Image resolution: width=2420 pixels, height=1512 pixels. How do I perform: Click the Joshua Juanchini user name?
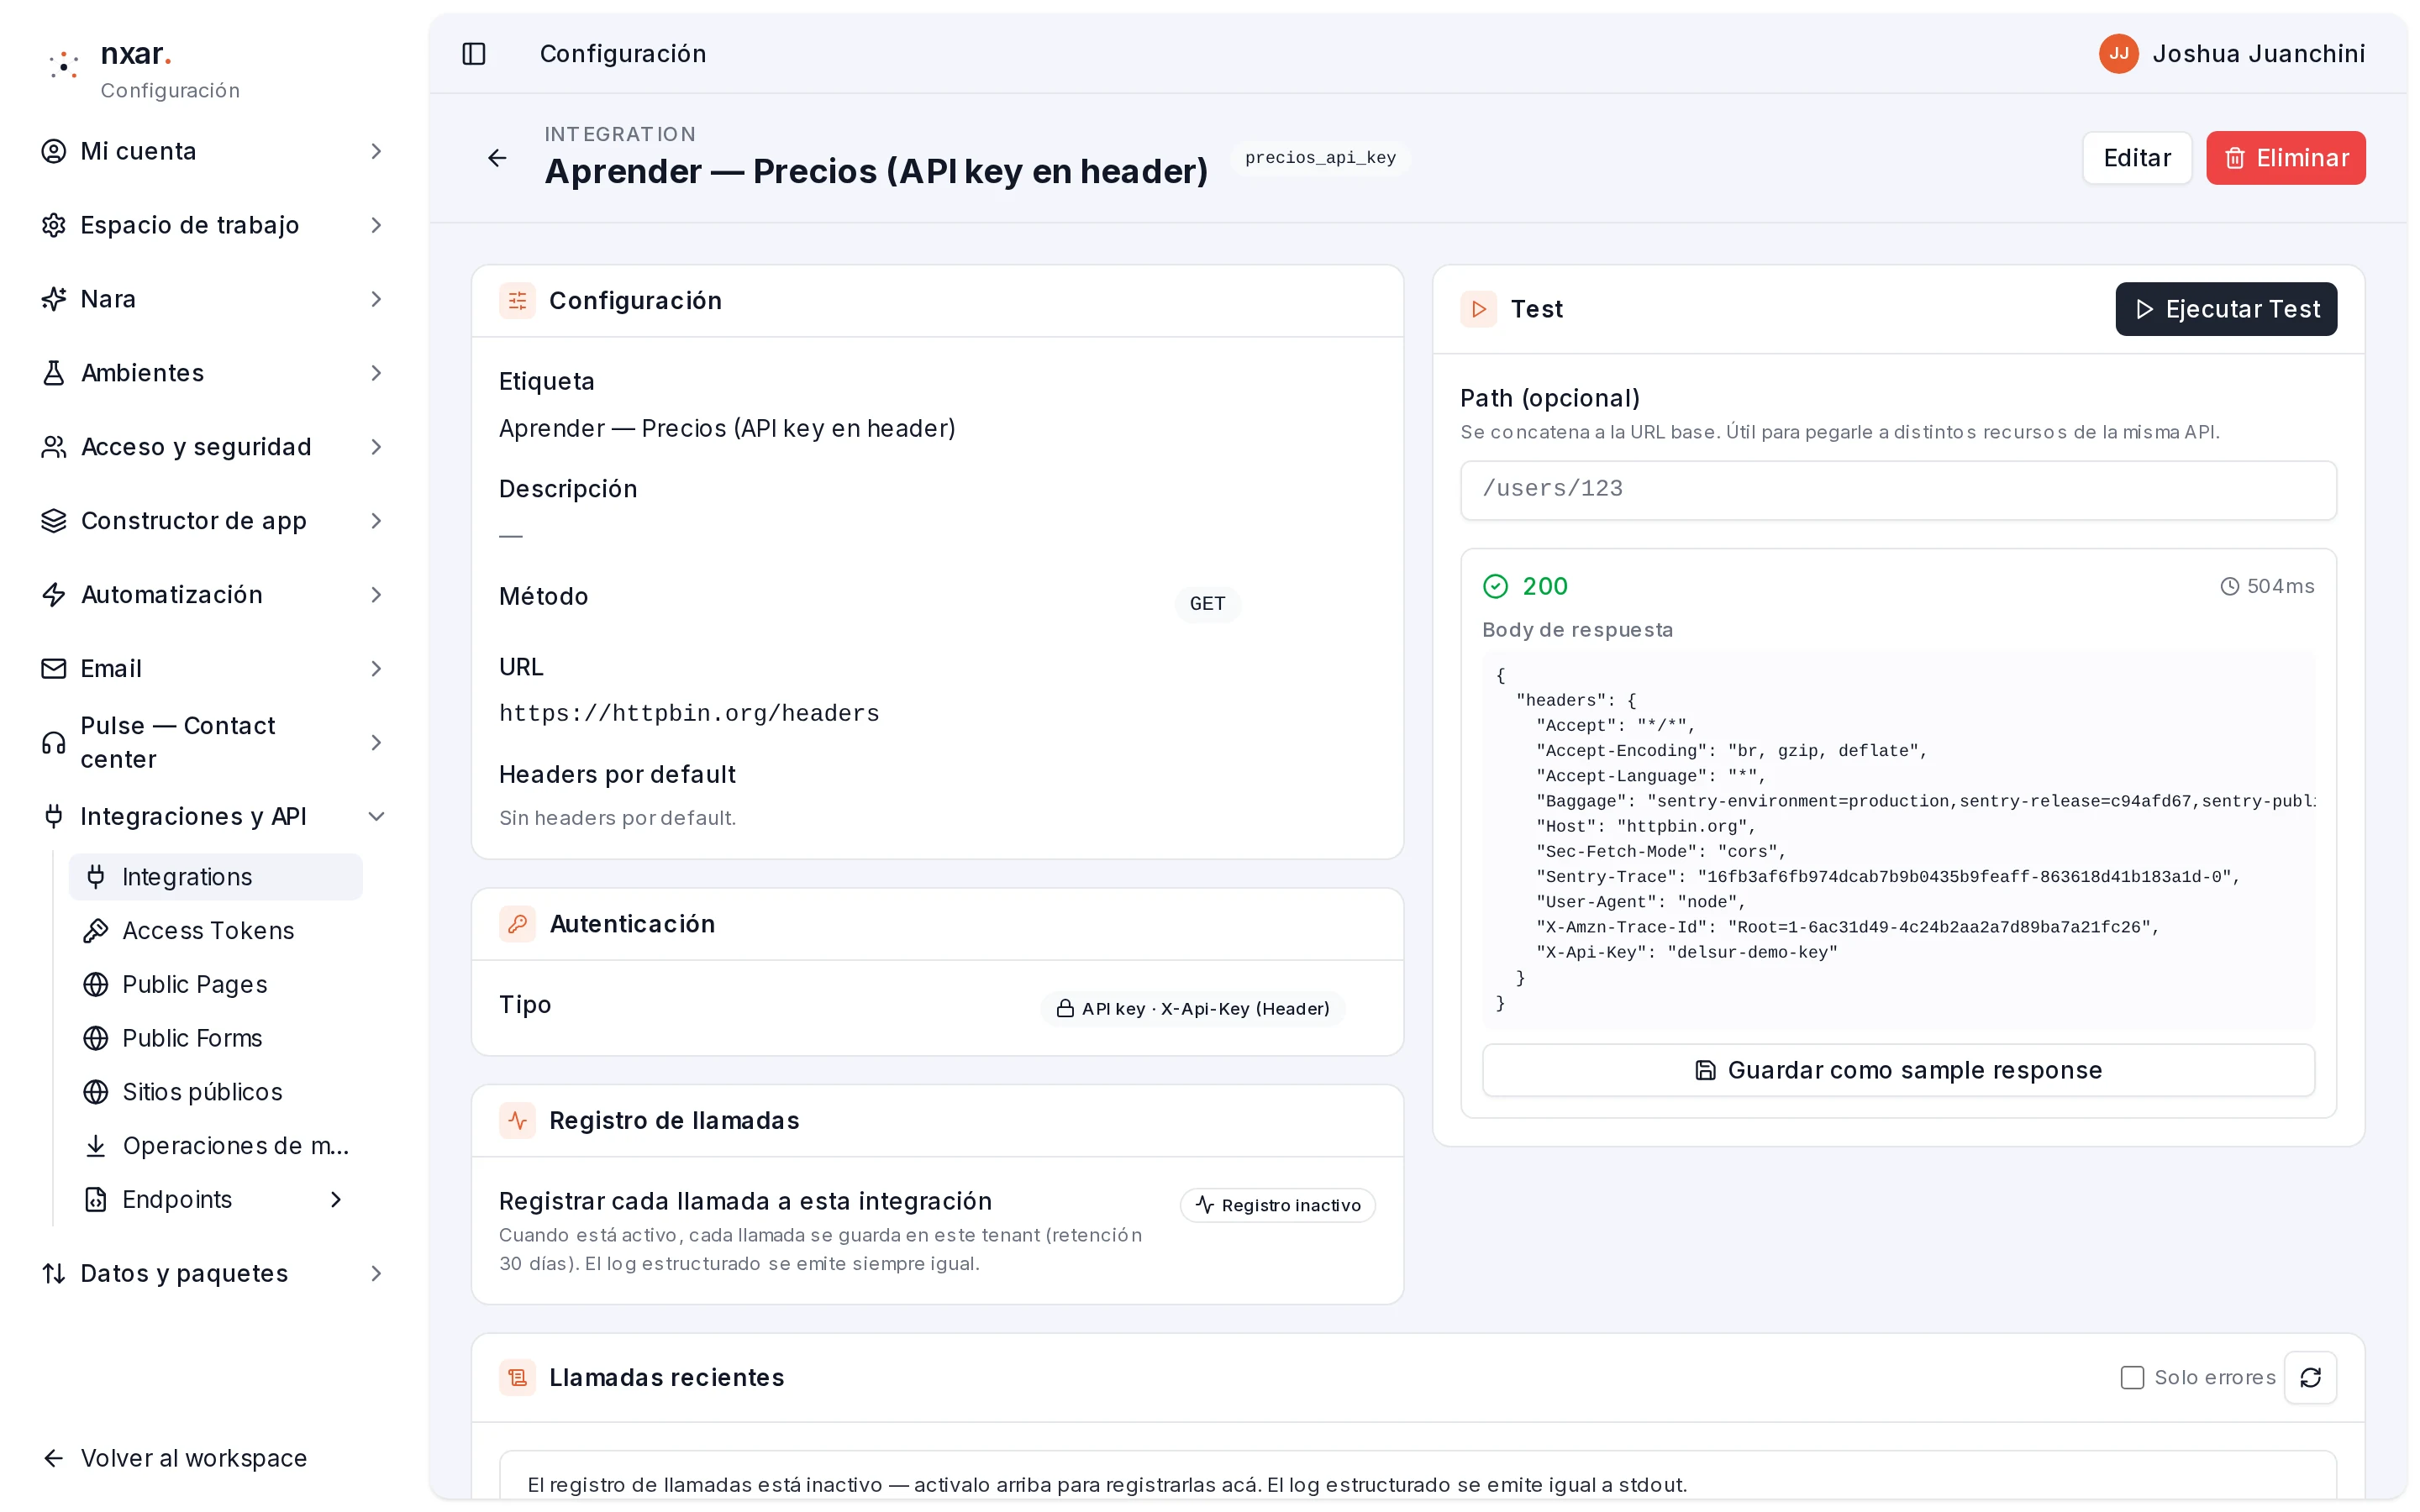(x=2258, y=54)
